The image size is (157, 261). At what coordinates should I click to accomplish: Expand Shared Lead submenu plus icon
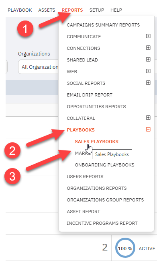[148, 60]
